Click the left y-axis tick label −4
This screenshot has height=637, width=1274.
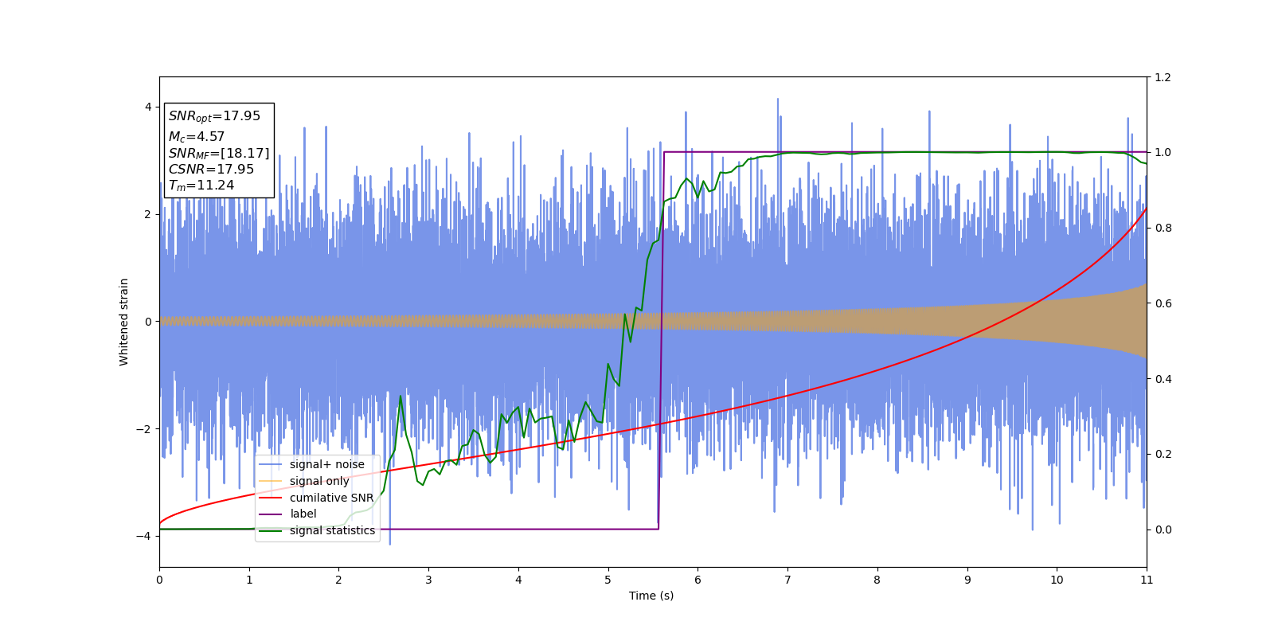tap(144, 536)
